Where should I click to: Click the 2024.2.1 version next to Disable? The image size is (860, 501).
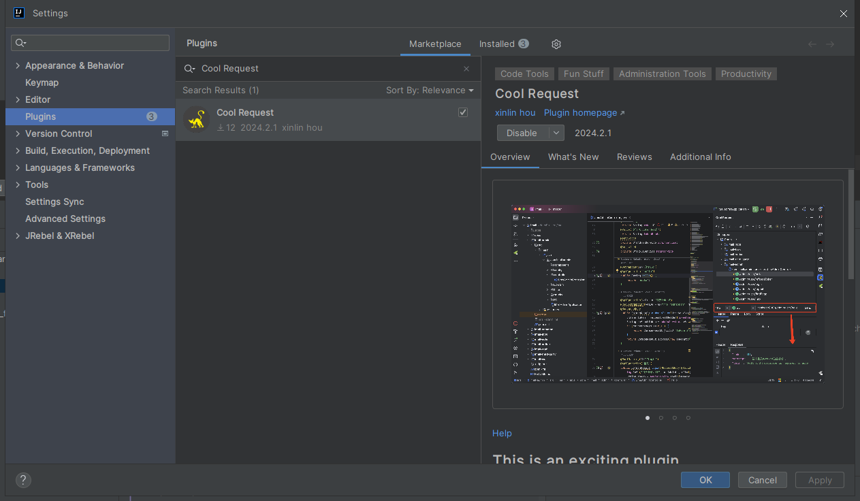coord(593,133)
